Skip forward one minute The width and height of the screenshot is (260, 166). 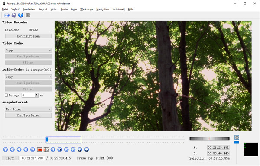point(87,150)
